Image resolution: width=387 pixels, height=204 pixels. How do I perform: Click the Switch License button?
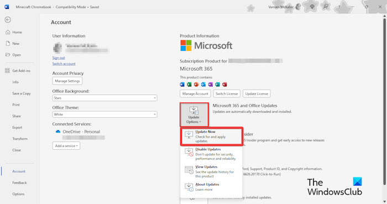[x=227, y=94]
